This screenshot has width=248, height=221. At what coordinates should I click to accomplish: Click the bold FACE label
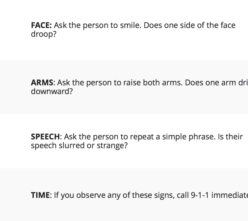(x=41, y=25)
